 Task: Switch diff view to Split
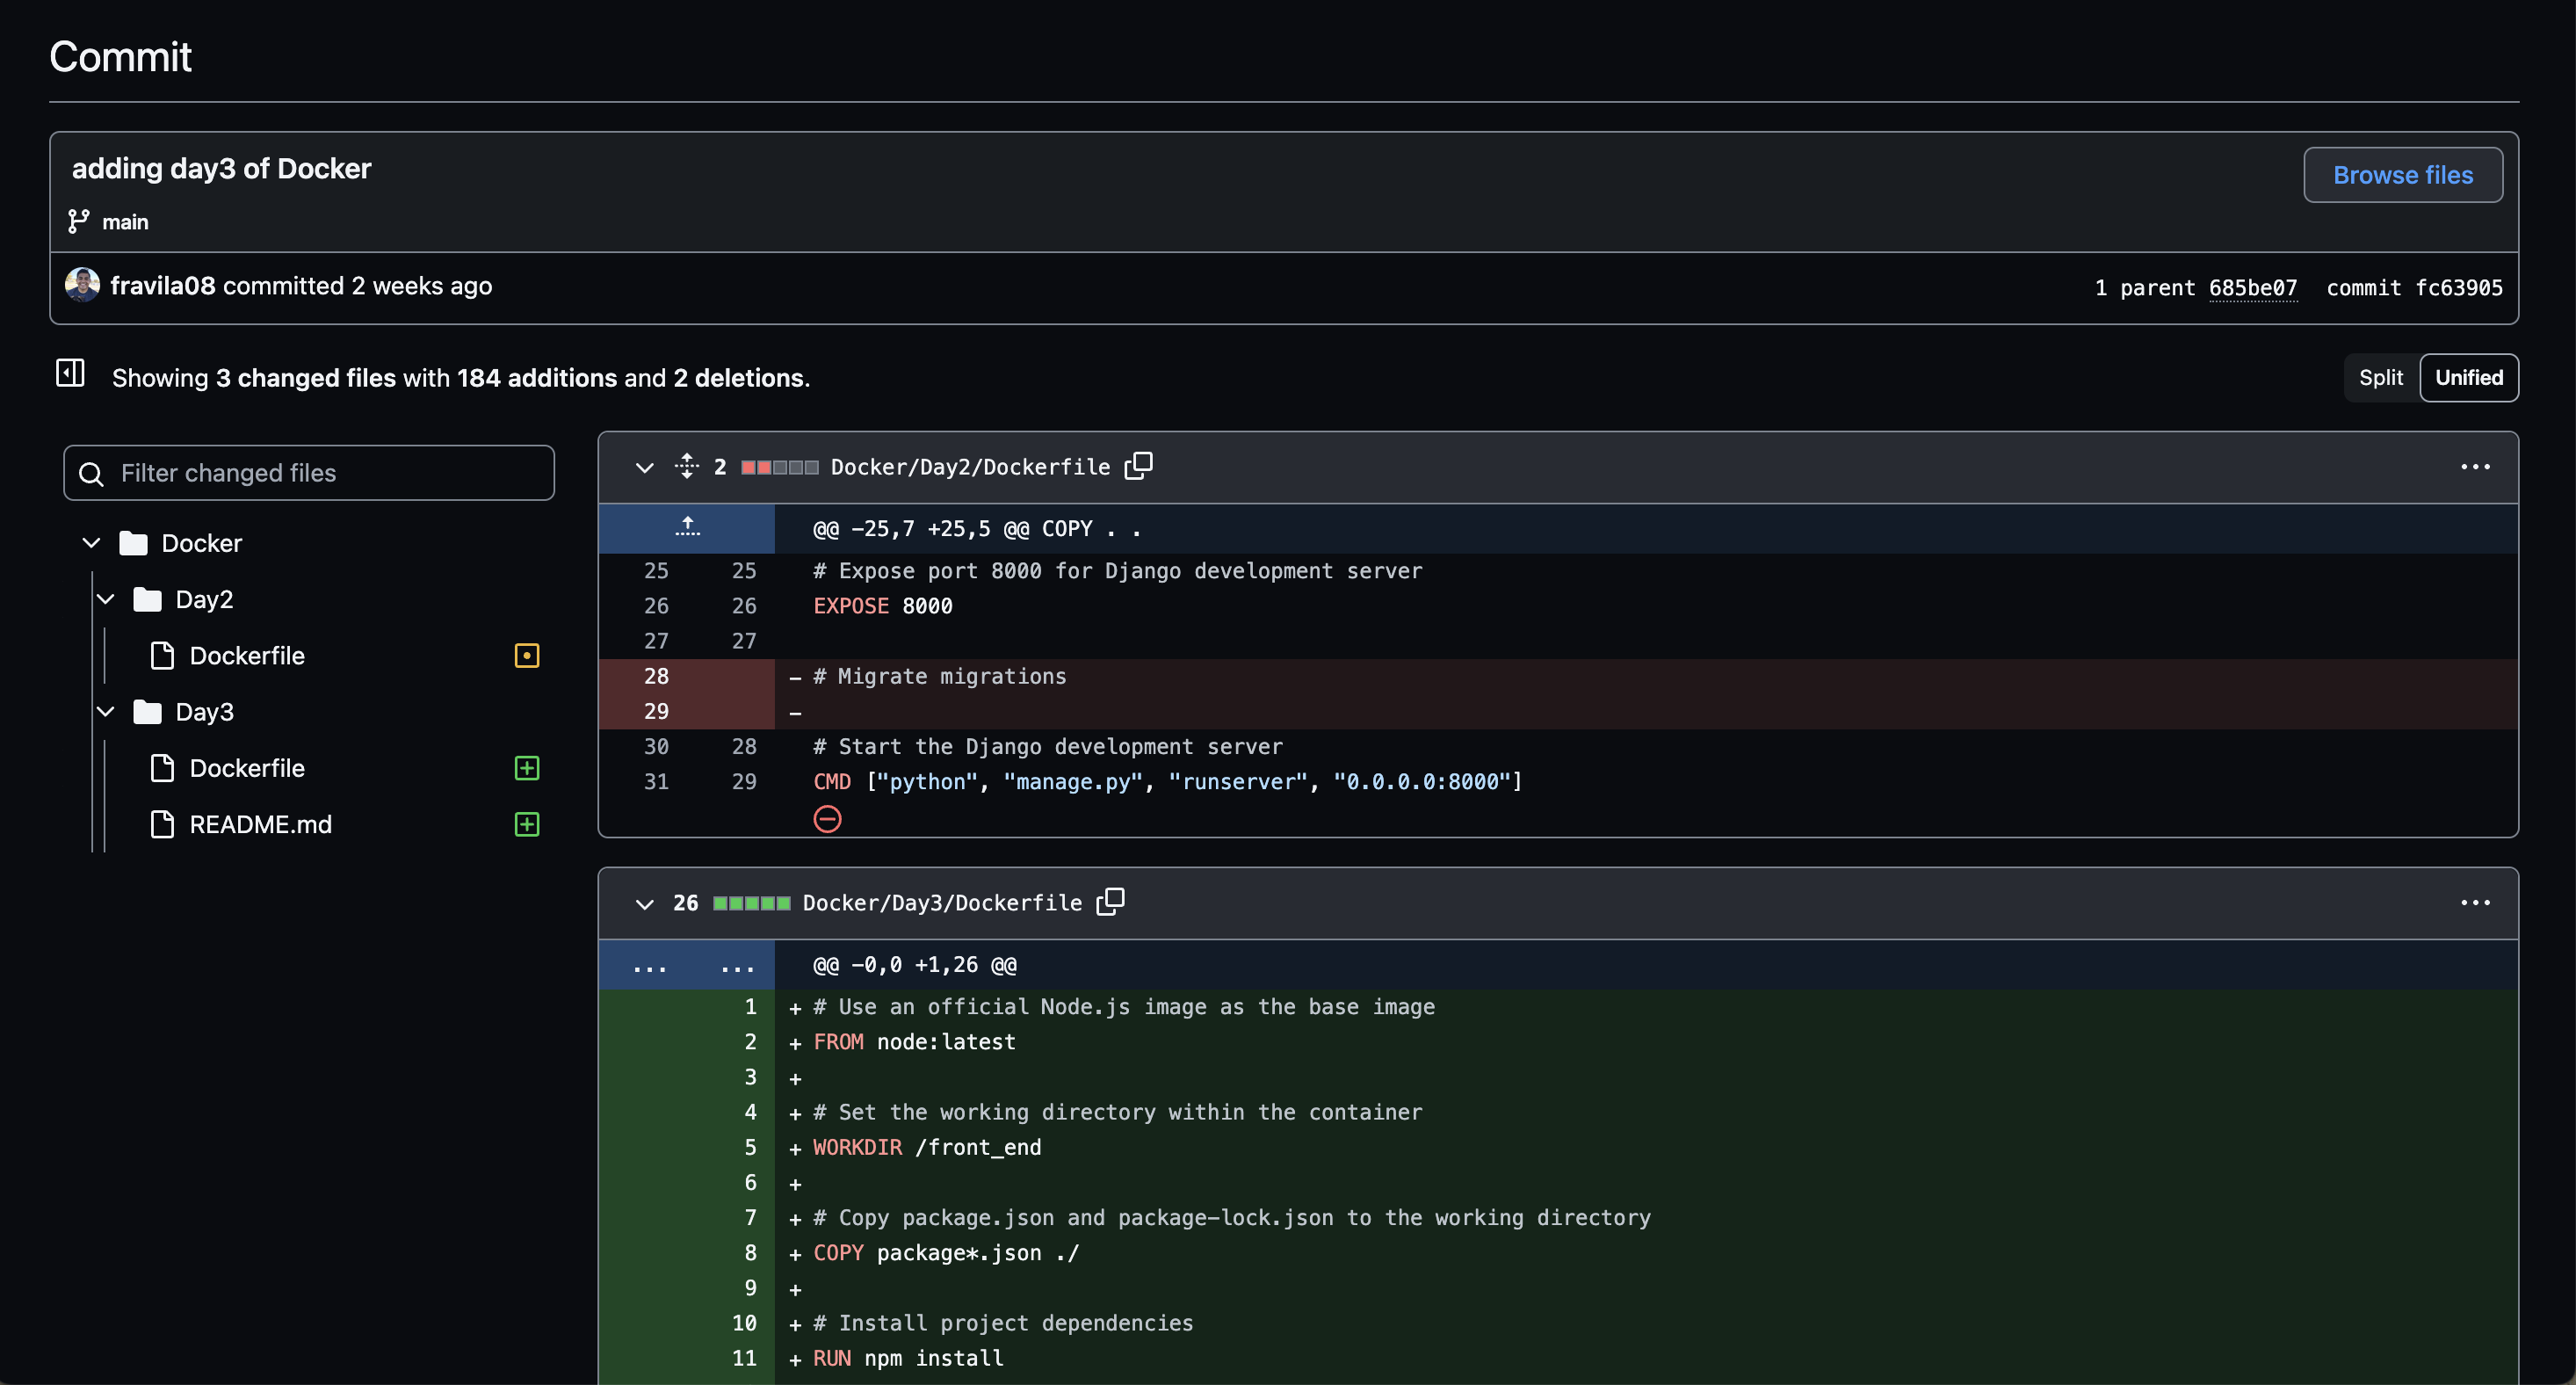[2381, 377]
